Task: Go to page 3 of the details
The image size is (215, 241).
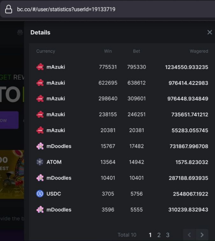Action: point(168,235)
